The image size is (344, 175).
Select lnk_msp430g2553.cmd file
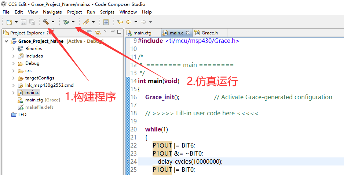(x=50, y=85)
